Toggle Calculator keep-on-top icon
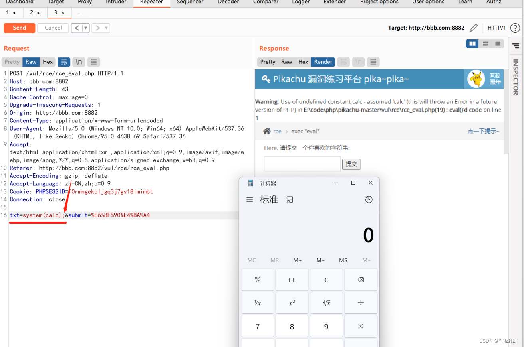The image size is (524, 347). coord(290,199)
